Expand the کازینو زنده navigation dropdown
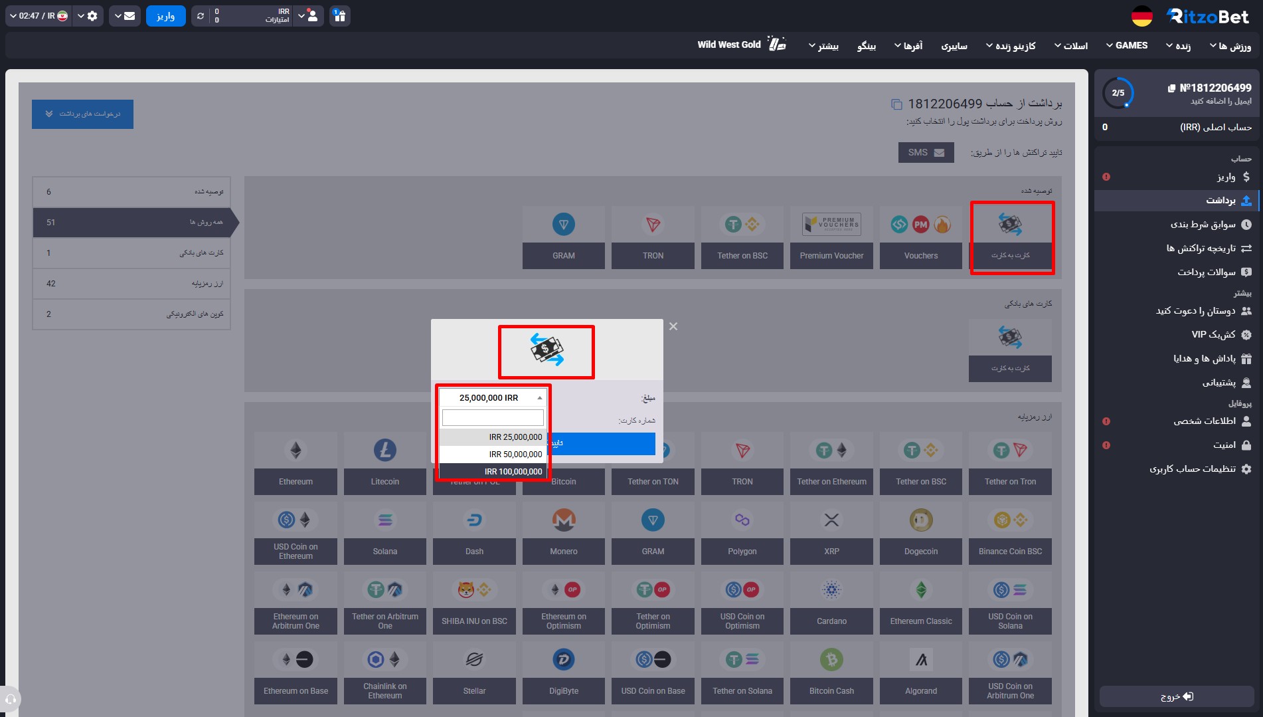Screen dimensions: 1263x717 click(x=1011, y=46)
